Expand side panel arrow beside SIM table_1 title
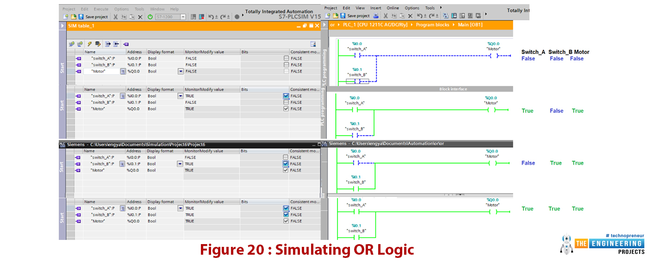Screen dimensions: 661x263 click(62, 26)
